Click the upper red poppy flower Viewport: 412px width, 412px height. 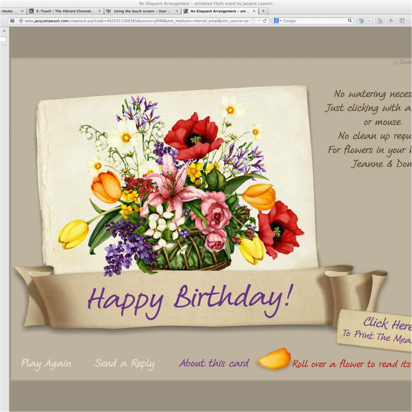point(194,136)
